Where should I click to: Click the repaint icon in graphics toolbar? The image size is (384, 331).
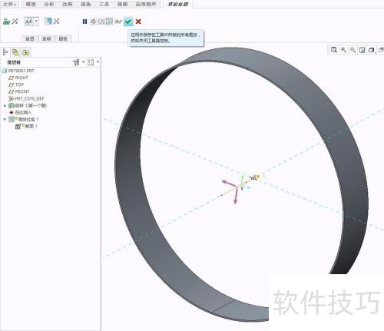(x=362, y=50)
